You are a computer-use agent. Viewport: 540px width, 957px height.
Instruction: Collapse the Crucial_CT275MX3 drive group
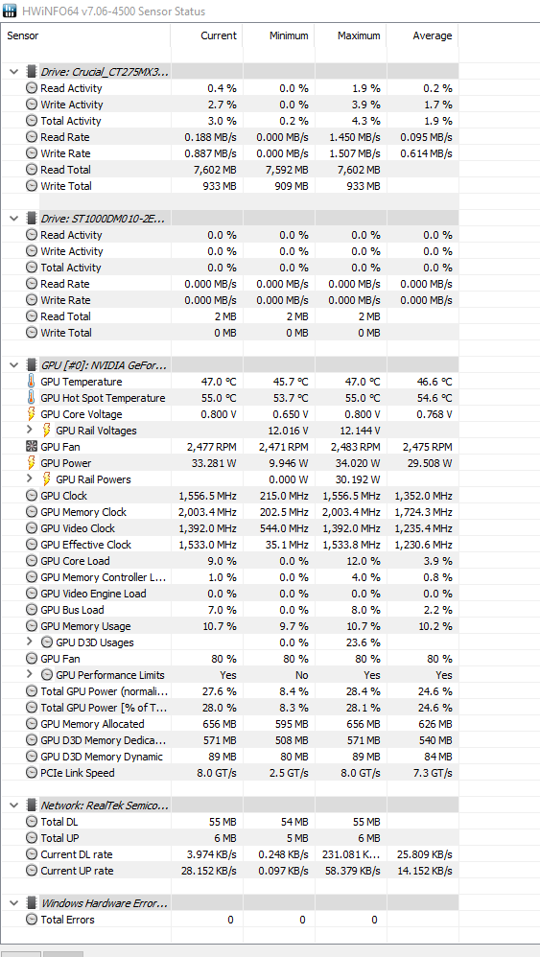13,72
